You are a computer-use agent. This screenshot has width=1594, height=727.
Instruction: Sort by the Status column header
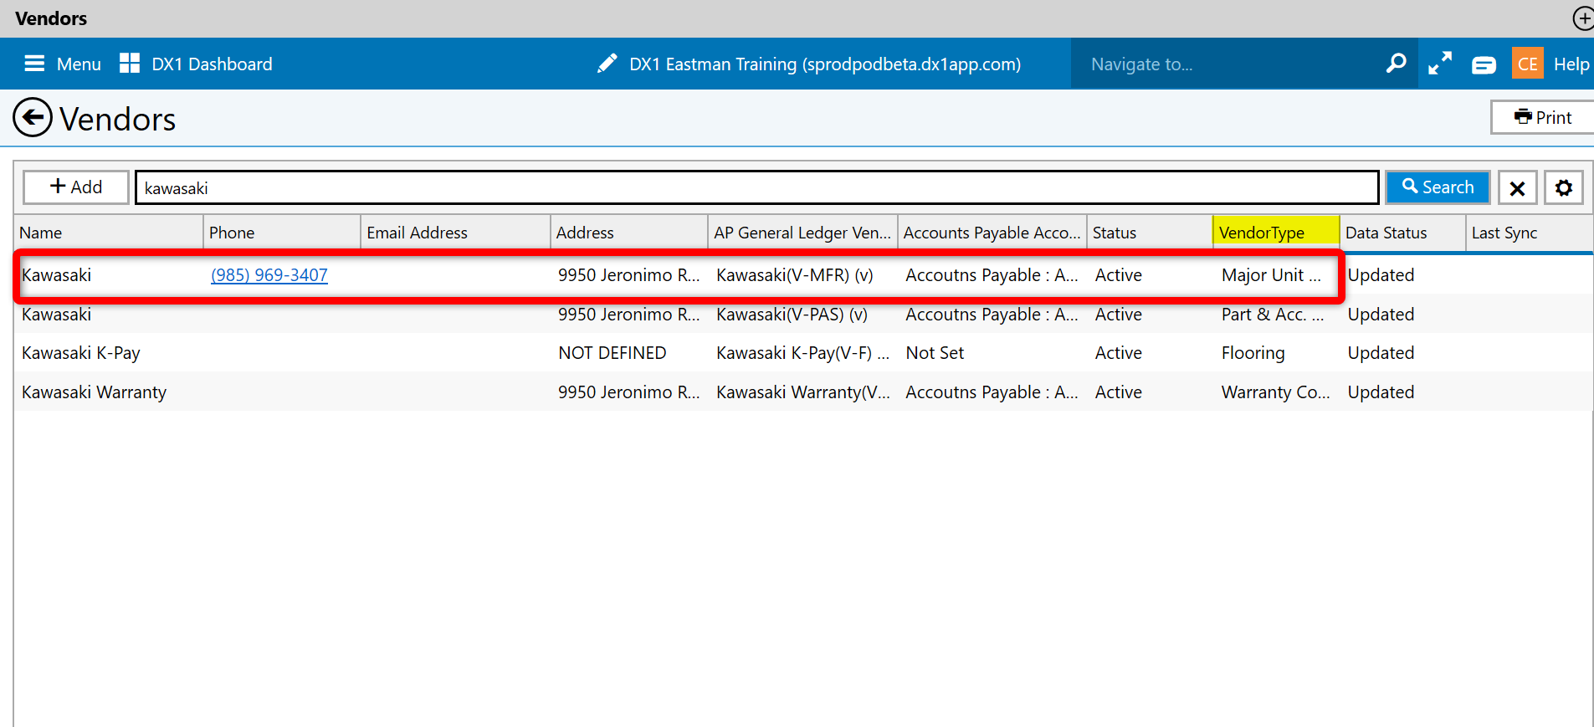(1150, 233)
